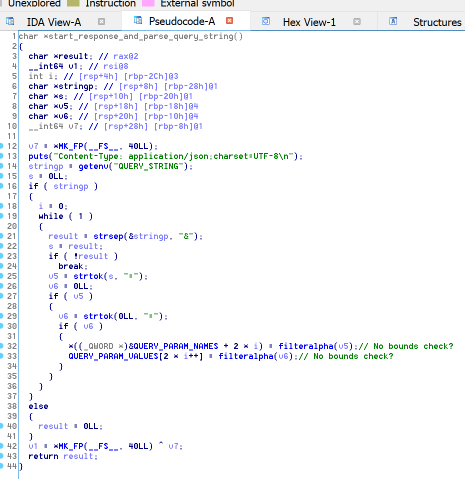Close the Pseudocode-A tab with red X
465x479 pixels.
point(229,20)
